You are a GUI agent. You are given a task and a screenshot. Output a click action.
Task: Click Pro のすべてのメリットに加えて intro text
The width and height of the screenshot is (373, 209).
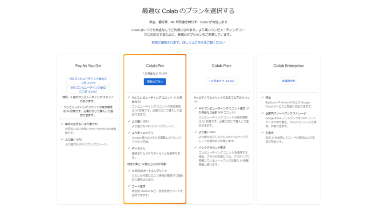pyautogui.click(x=222, y=99)
